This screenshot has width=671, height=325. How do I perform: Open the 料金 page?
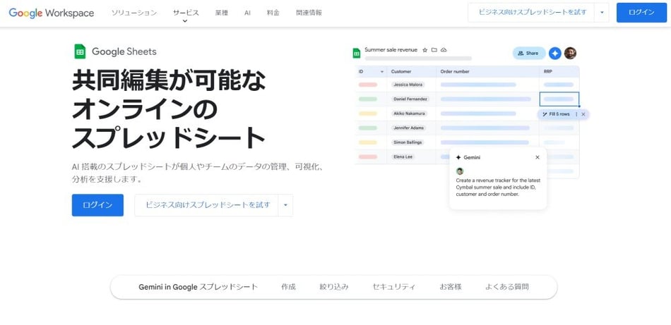[273, 13]
